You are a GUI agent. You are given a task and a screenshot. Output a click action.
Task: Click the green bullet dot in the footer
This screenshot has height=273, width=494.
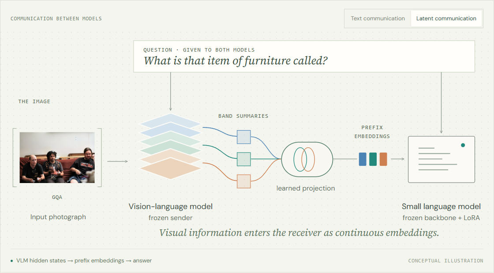(x=11, y=261)
